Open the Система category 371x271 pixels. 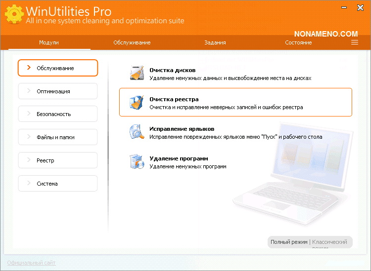57,184
